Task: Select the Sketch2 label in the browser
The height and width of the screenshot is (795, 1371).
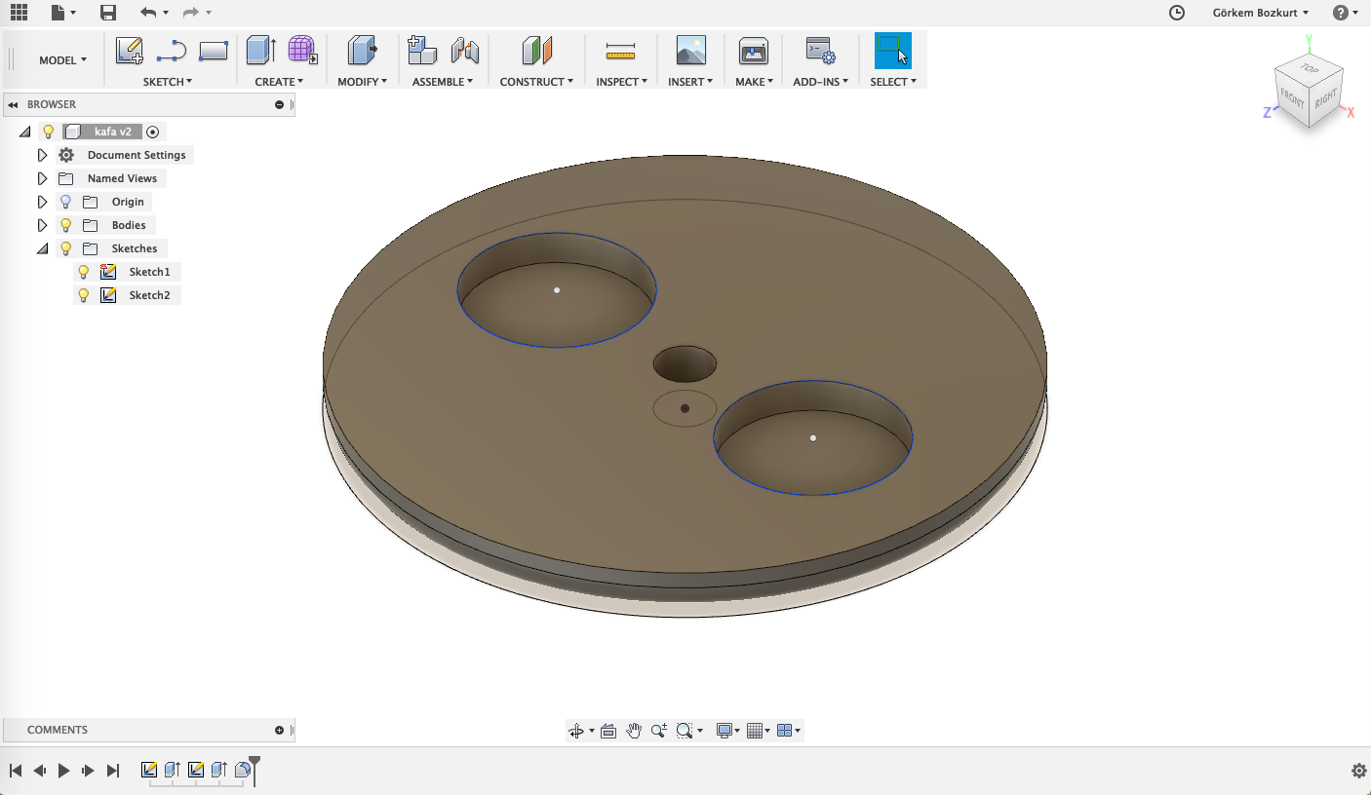Action: [149, 295]
